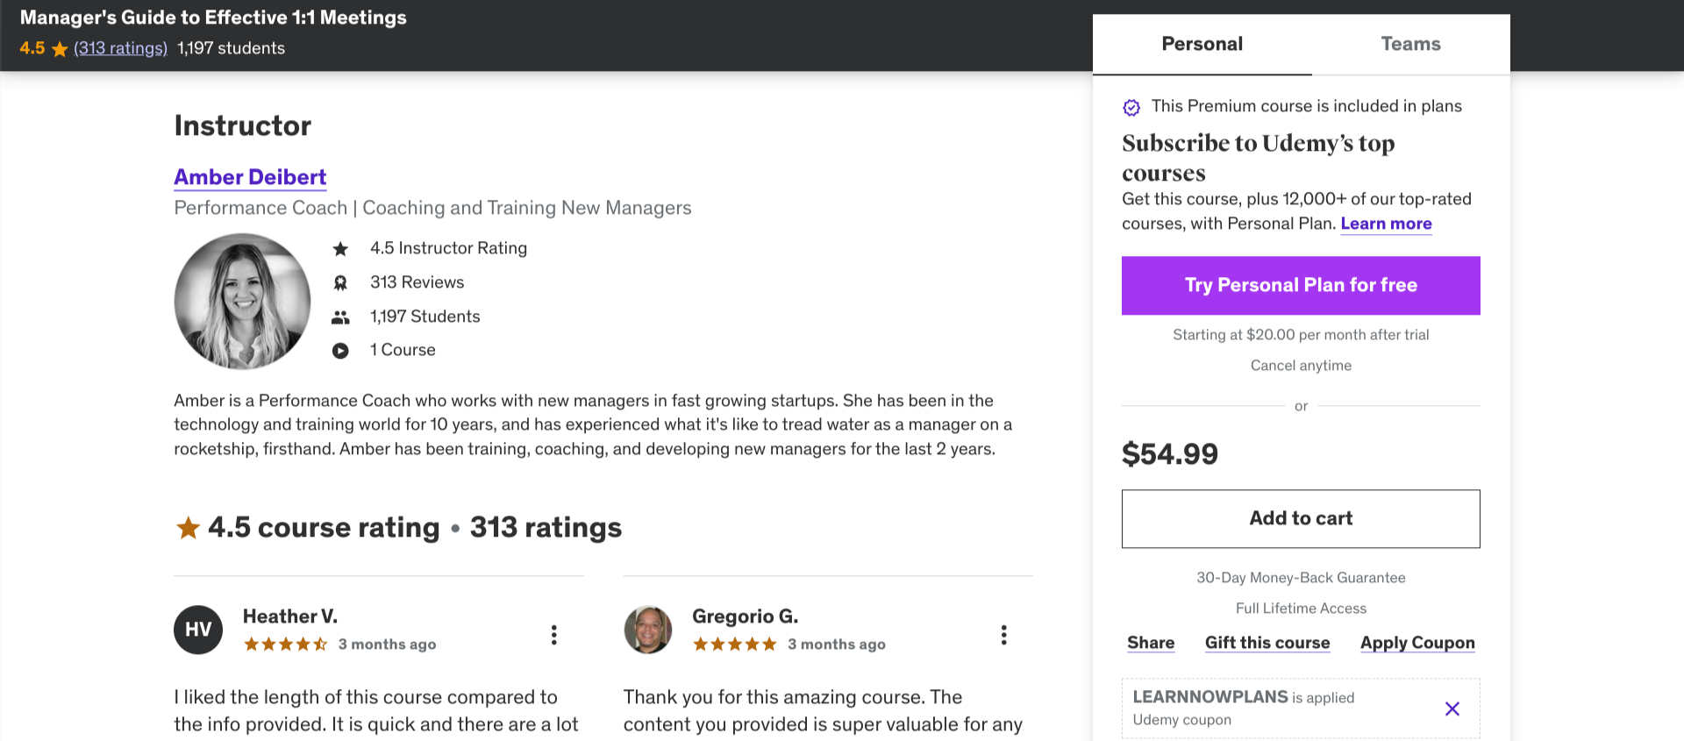The height and width of the screenshot is (741, 1684).
Task: Open Gregorio G.'s review options menu
Action: pos(1003,634)
